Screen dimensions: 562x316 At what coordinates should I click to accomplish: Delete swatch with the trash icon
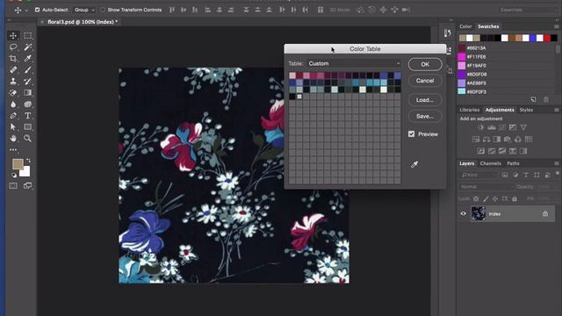click(546, 99)
